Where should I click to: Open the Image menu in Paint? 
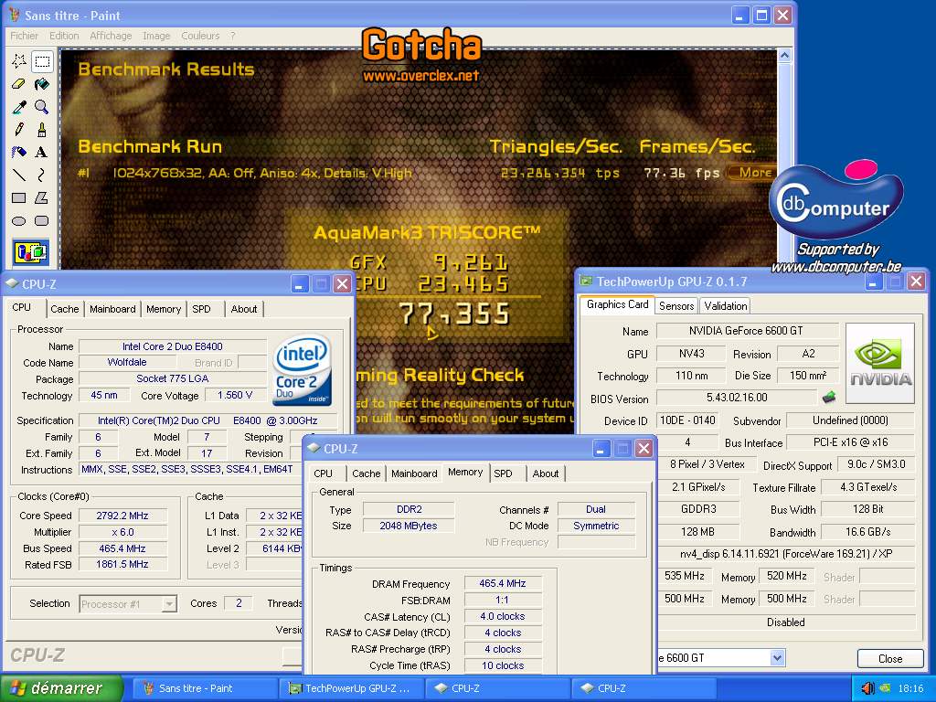(156, 36)
